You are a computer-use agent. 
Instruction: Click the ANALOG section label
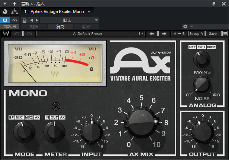coord(202,105)
